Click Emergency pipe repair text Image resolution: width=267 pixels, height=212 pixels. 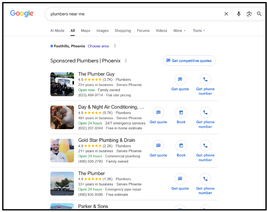pyautogui.click(x=123, y=189)
